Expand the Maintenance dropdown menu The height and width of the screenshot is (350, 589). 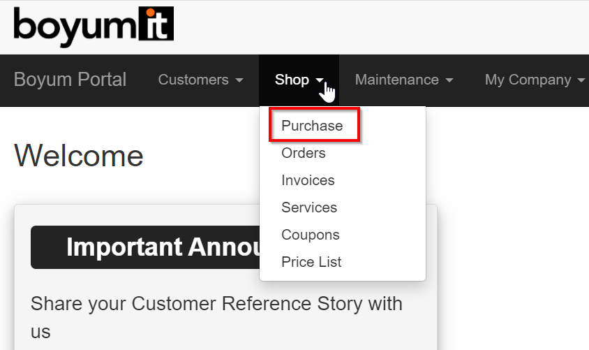click(x=404, y=80)
